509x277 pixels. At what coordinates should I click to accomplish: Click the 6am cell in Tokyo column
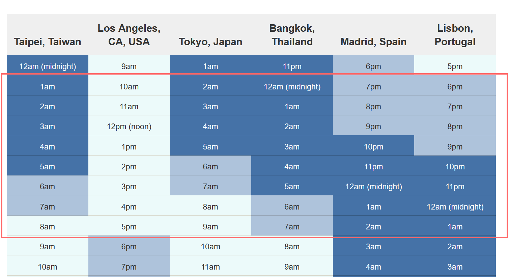click(210, 167)
